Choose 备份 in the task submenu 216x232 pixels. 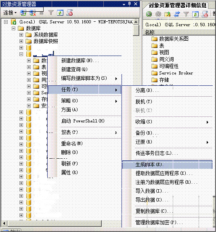pos(147,133)
